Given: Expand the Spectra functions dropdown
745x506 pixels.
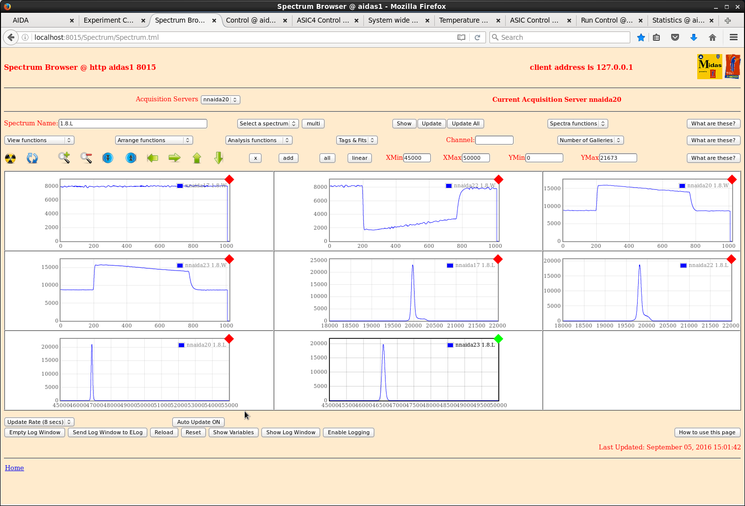Looking at the screenshot, I should (x=578, y=123).
